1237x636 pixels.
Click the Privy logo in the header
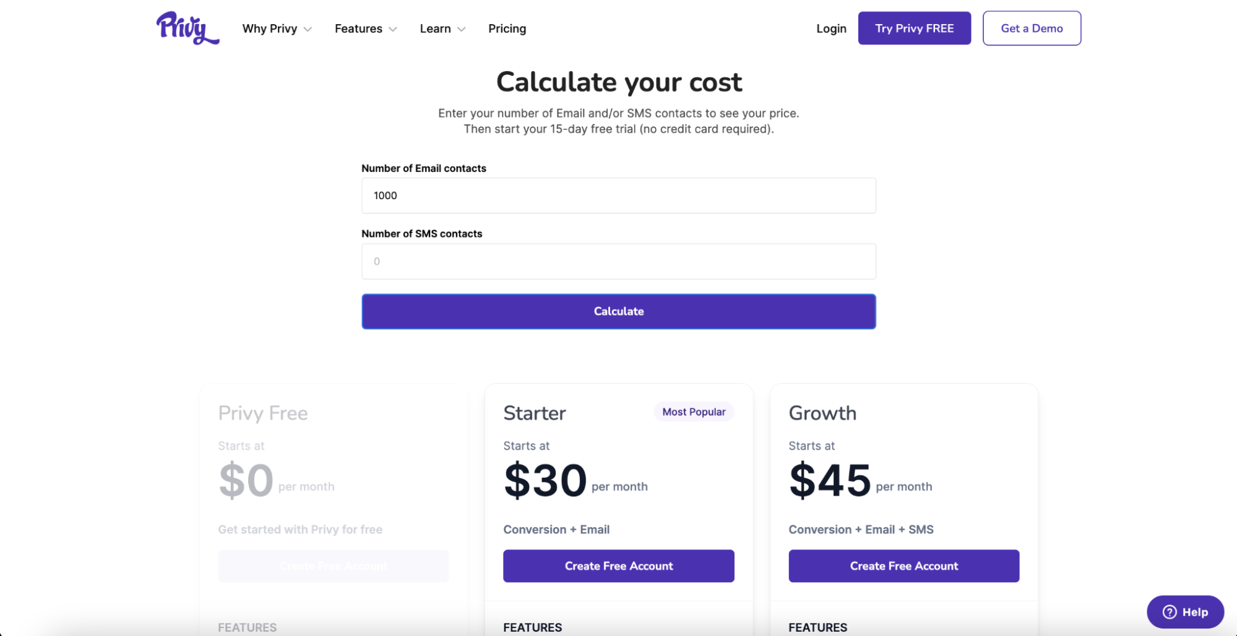[x=187, y=28]
